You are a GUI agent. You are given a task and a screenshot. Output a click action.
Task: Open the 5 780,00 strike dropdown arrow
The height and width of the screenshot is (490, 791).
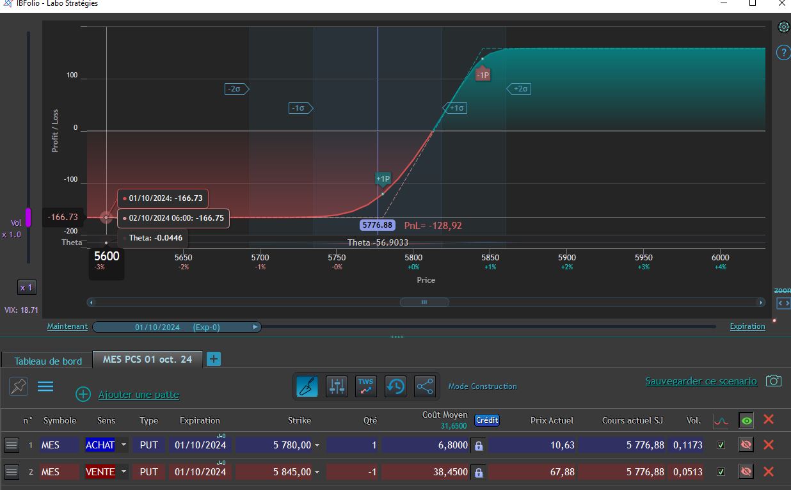pos(317,446)
